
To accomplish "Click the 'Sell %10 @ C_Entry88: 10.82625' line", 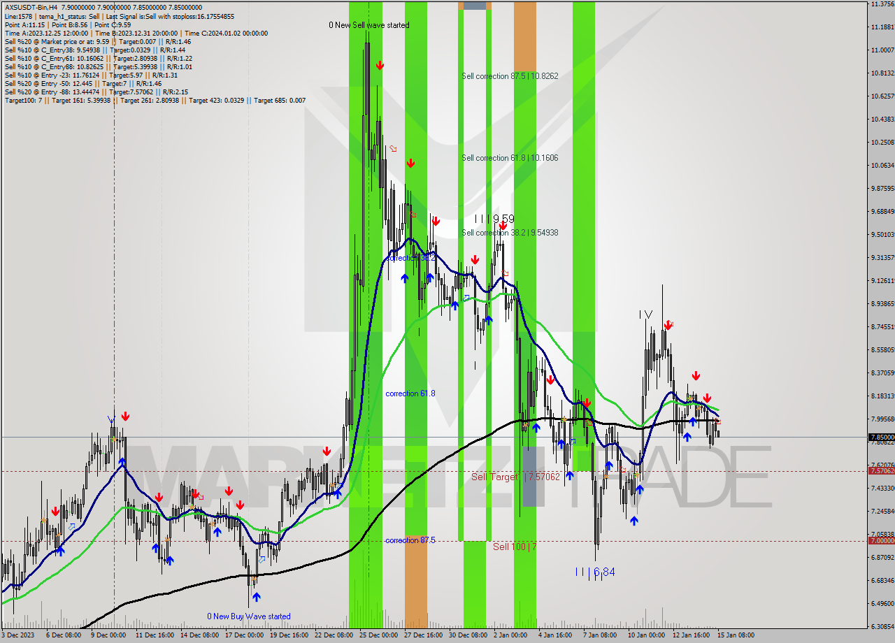I will (x=98, y=67).
